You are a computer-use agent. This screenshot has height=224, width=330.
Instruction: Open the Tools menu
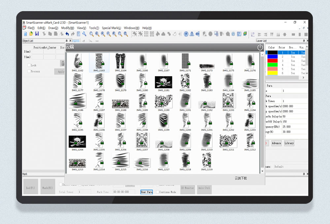94,28
